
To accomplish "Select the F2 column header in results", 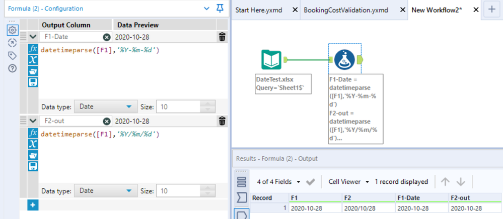I will point(368,198).
